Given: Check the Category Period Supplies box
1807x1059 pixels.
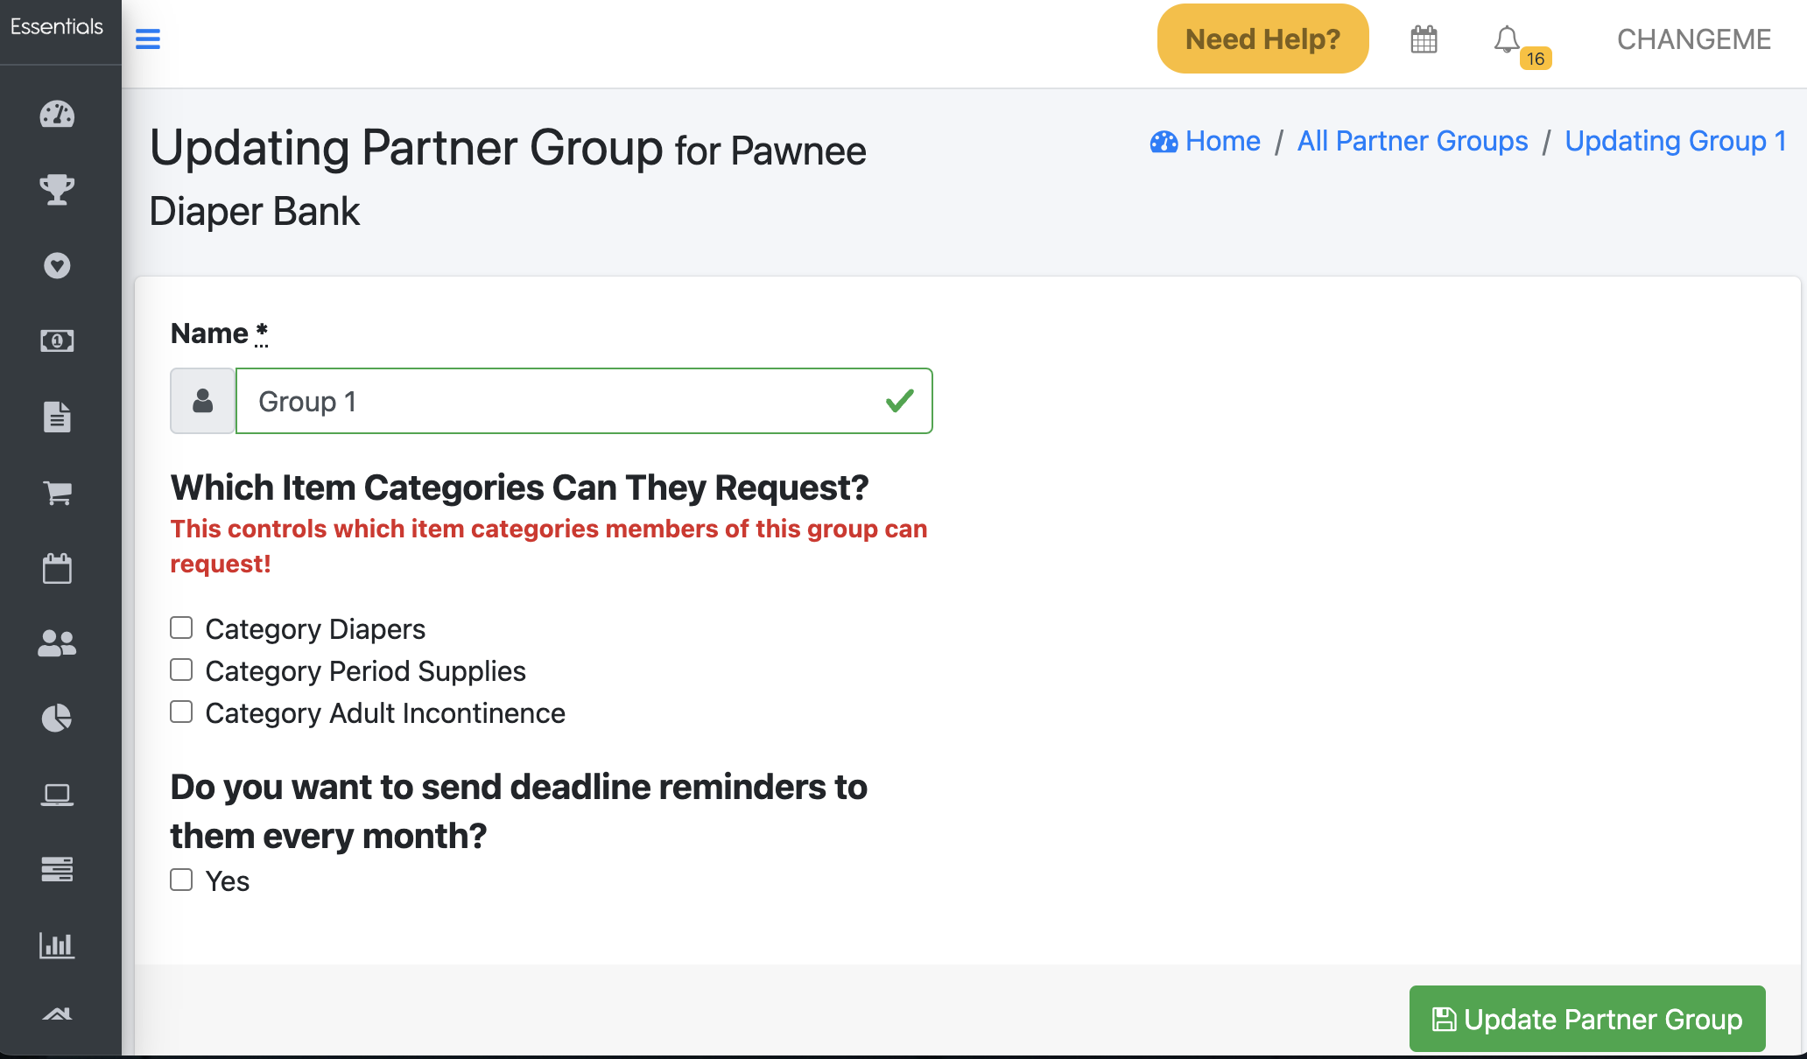Looking at the screenshot, I should [181, 670].
